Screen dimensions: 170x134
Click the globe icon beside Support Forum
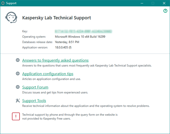click(x=18, y=87)
